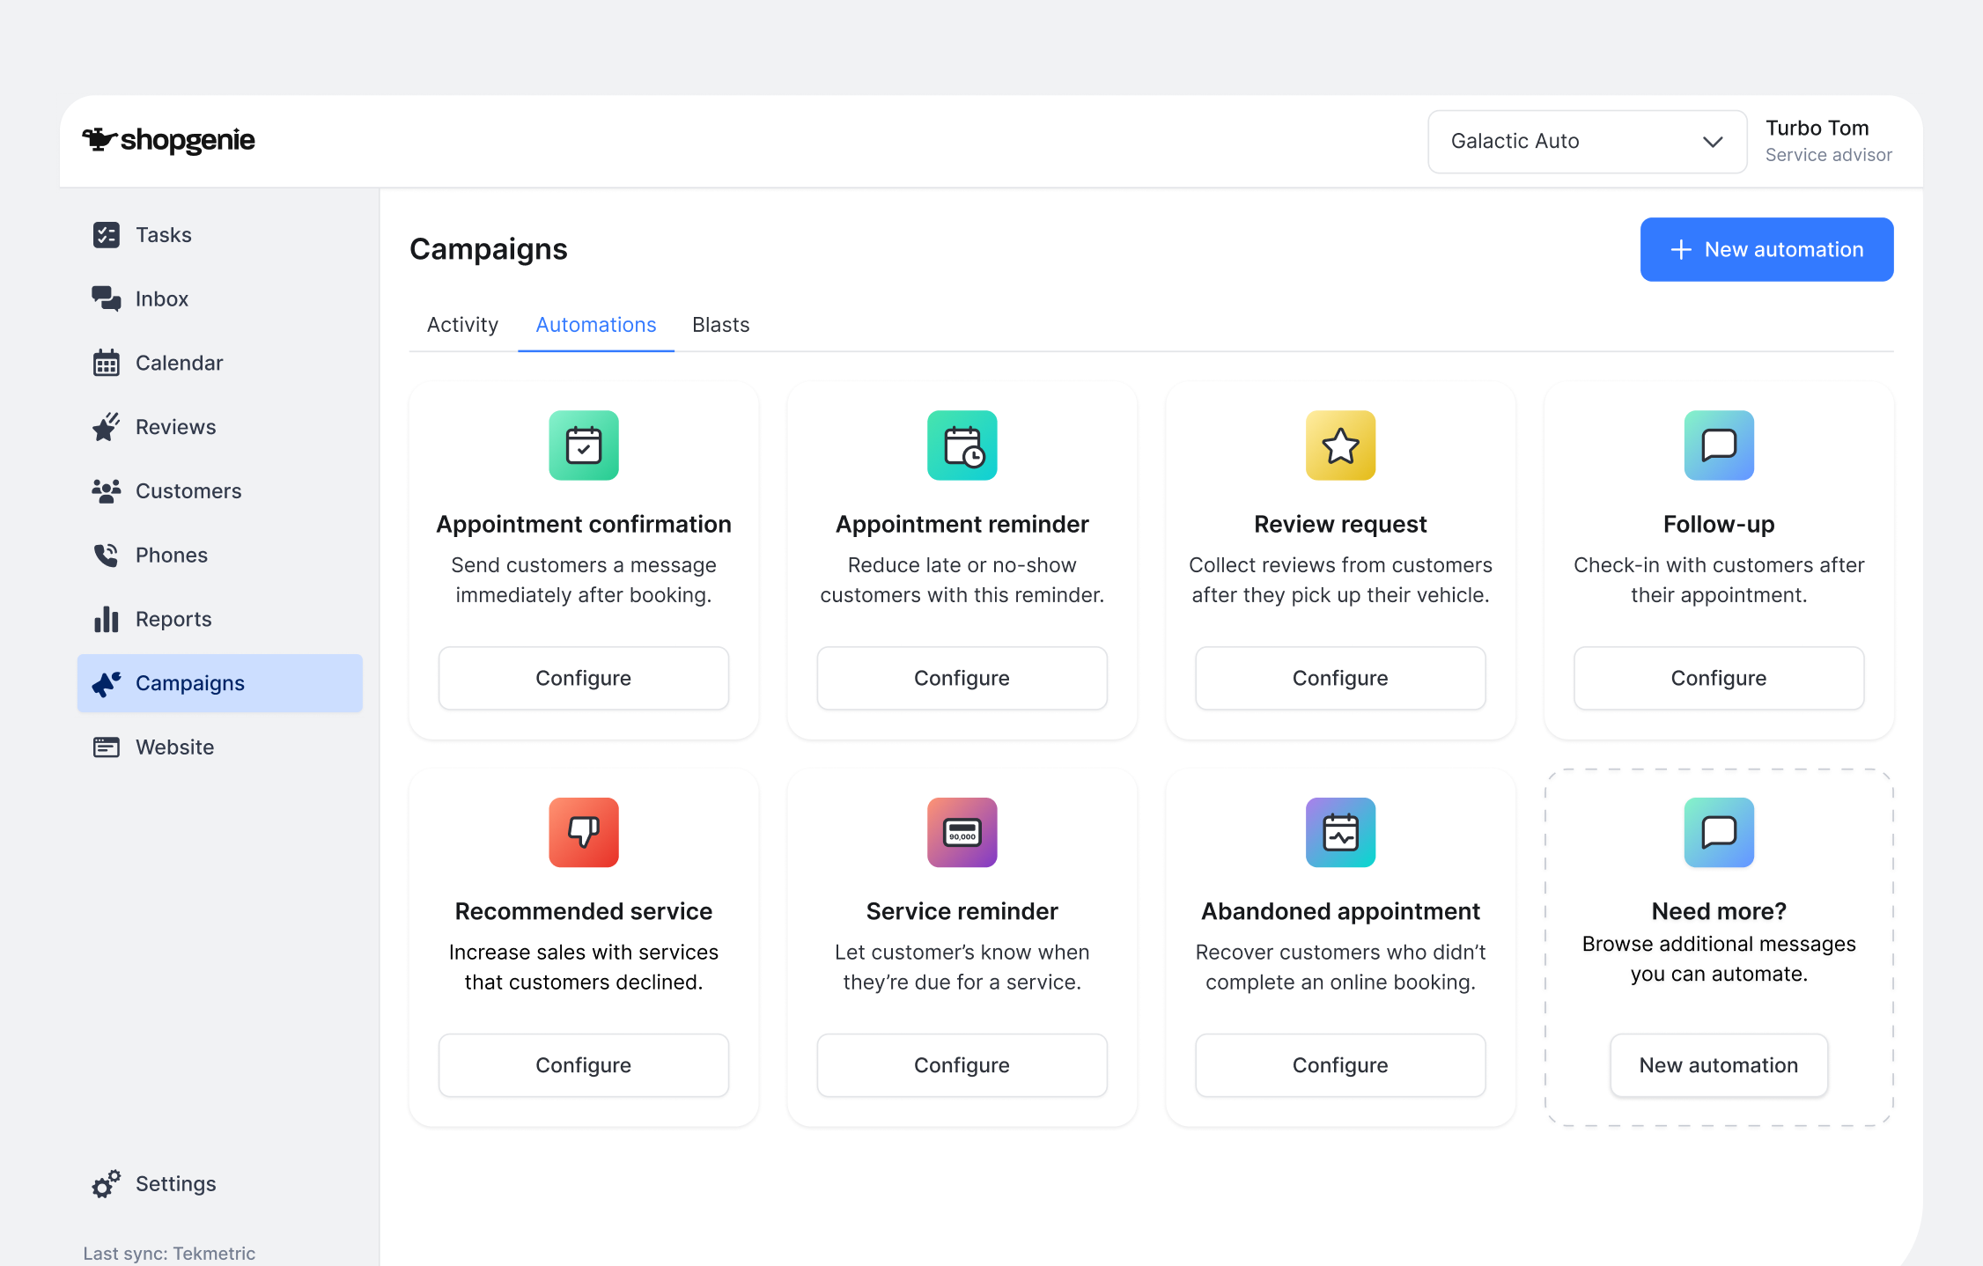Click the Website browser window icon

pyautogui.click(x=106, y=747)
